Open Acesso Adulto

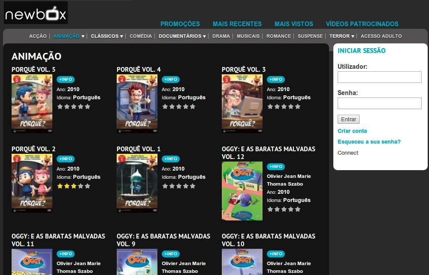(x=381, y=36)
